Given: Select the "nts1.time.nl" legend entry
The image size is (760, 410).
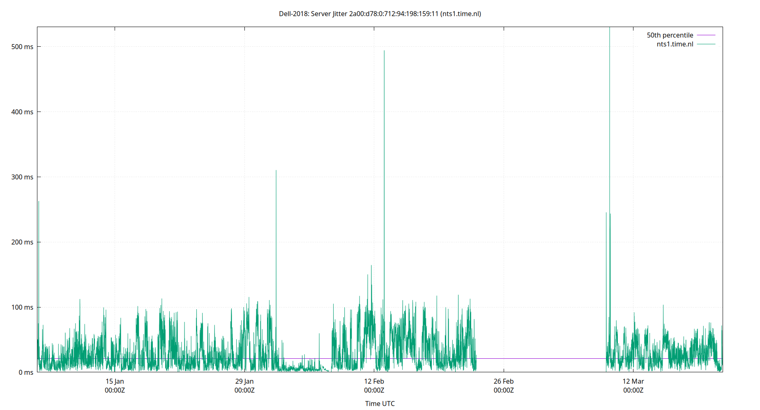Looking at the screenshot, I should tap(674, 44).
